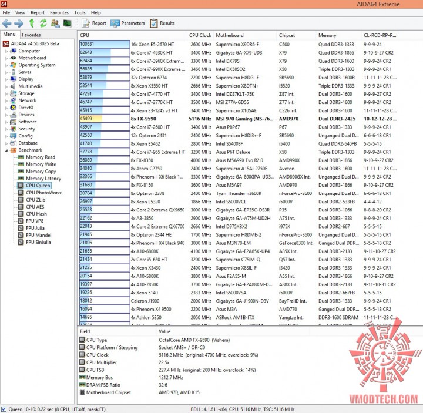The height and width of the screenshot is (413, 423).
Task: Click the CPU column header
Action: pos(132,35)
